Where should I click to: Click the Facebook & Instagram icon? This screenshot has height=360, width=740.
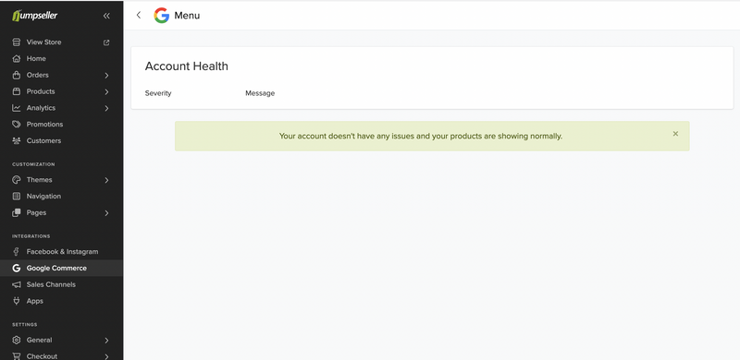click(17, 252)
